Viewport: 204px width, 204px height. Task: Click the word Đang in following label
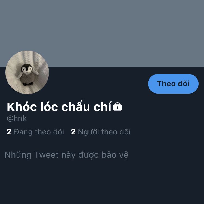[23, 132]
